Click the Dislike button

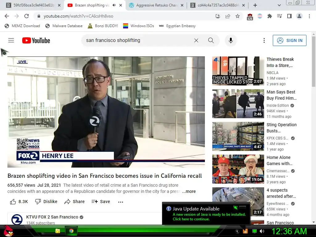tap(46, 202)
